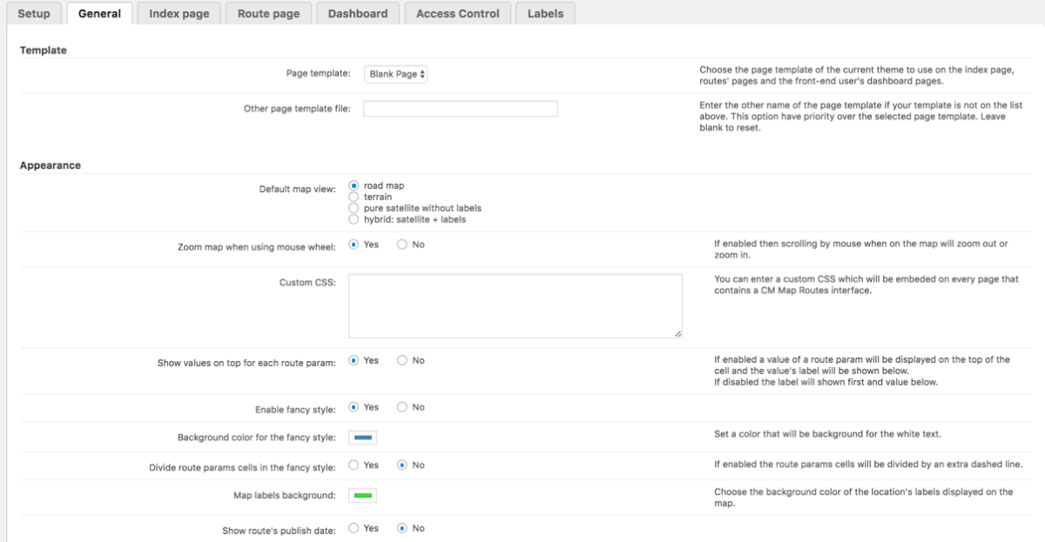Click inside the Custom CSS textarea
The image size is (1045, 542).
pyautogui.click(x=515, y=305)
